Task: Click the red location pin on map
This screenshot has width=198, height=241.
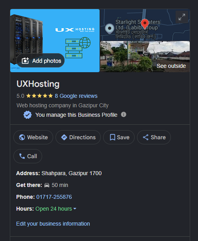Action: pos(145,24)
